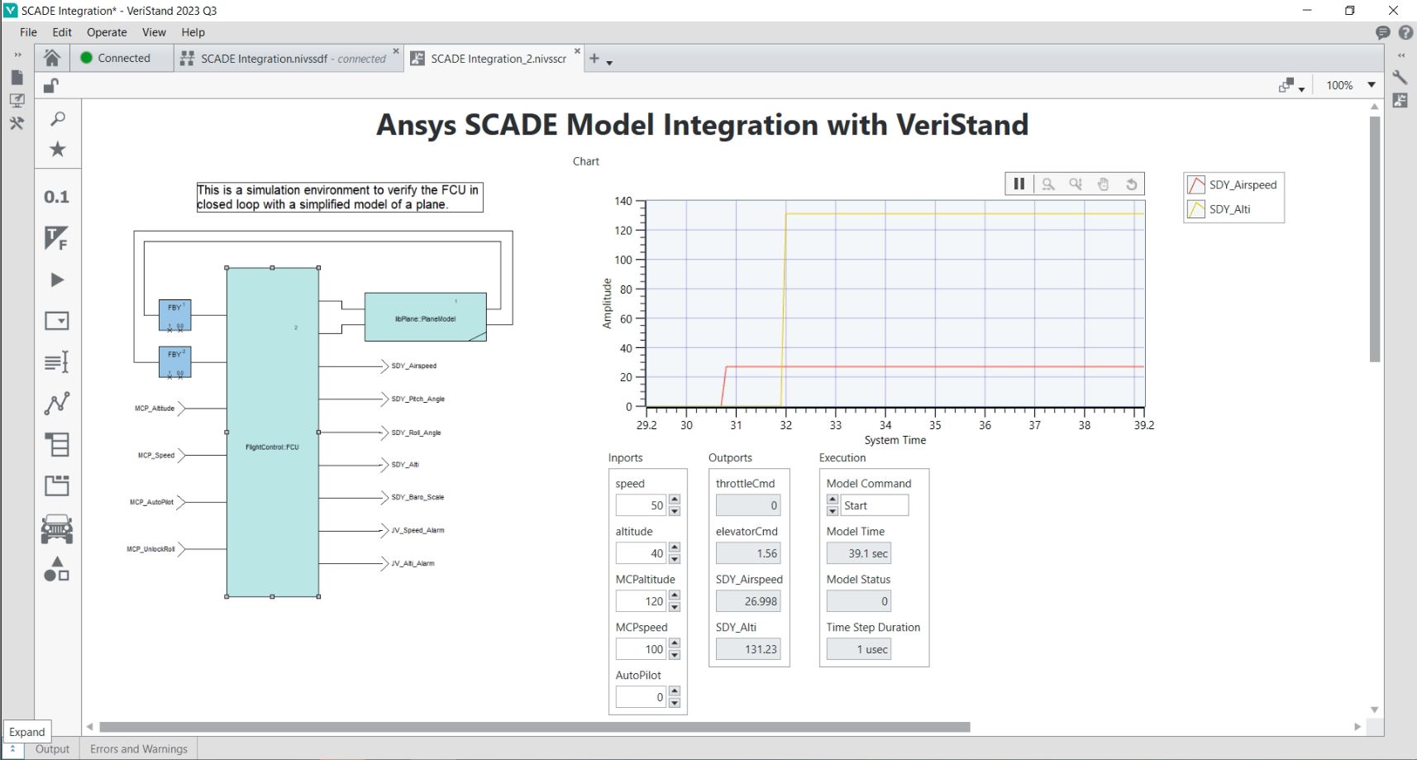
Task: Expand the right side pane
Action: pyautogui.click(x=1401, y=55)
